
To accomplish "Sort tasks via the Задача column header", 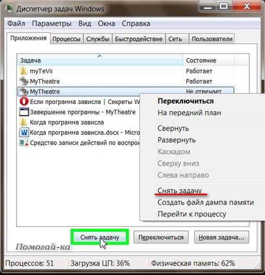I will 100,60.
